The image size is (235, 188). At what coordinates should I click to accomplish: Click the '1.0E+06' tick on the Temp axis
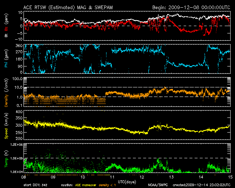(17, 145)
